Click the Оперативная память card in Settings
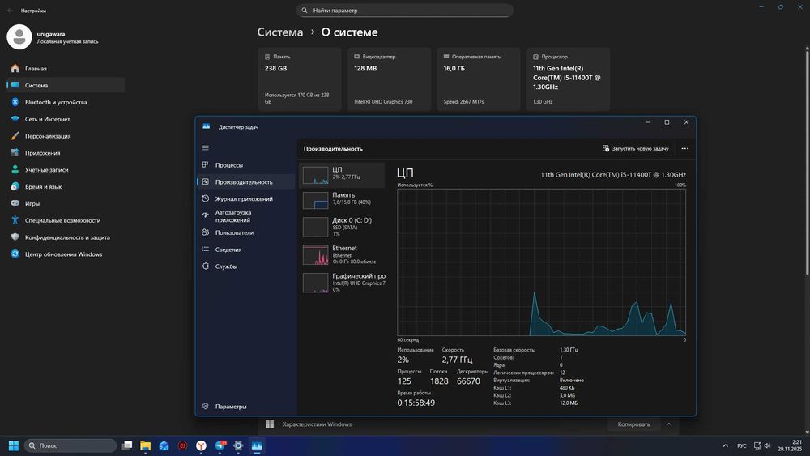This screenshot has width=810, height=456. (x=479, y=79)
